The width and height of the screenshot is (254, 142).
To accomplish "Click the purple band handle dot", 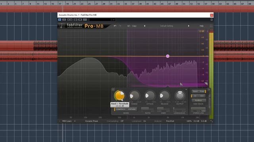I will 167,56.
